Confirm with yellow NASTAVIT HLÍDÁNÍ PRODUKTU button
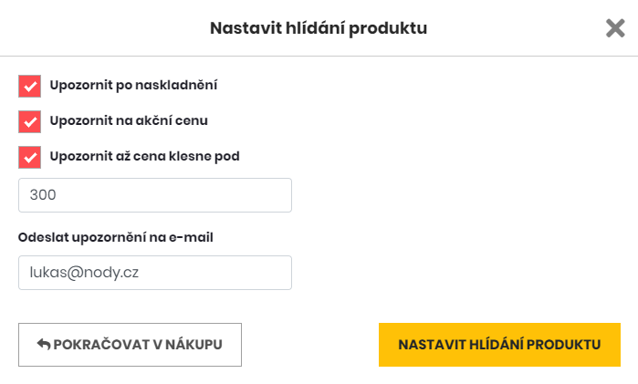Image resolution: width=638 pixels, height=384 pixels. pyautogui.click(x=499, y=345)
